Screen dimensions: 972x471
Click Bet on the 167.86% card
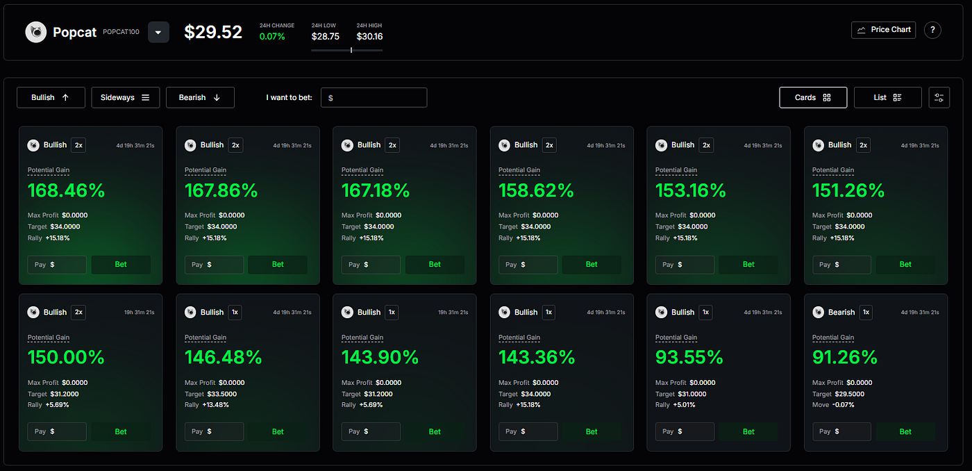point(278,264)
